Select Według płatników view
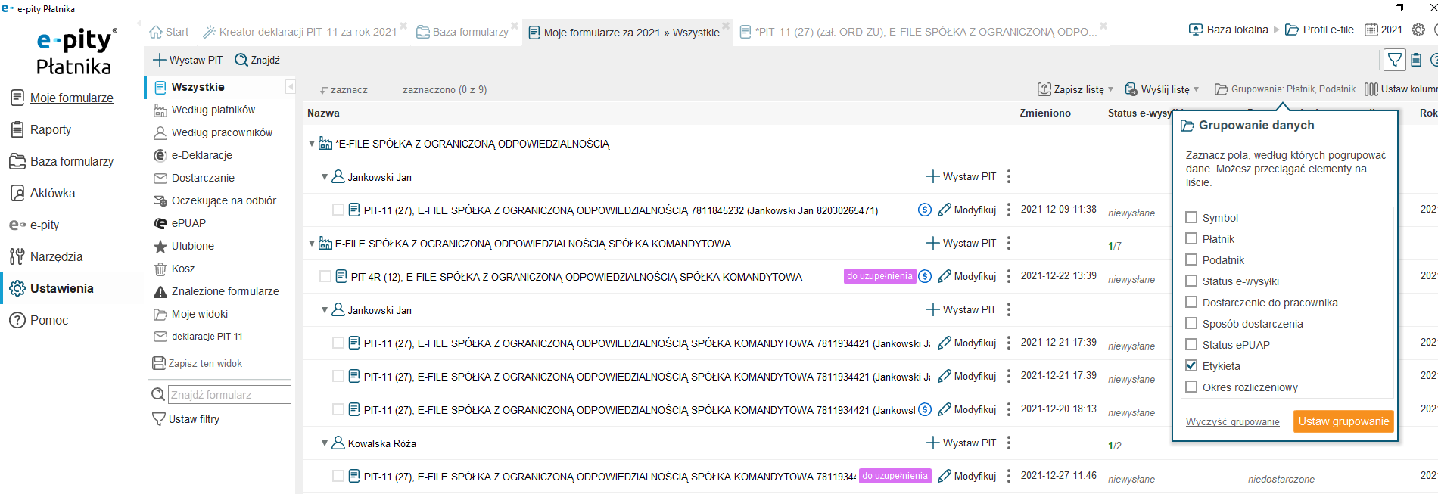Image resolution: width=1438 pixels, height=494 pixels. pyautogui.click(x=204, y=110)
